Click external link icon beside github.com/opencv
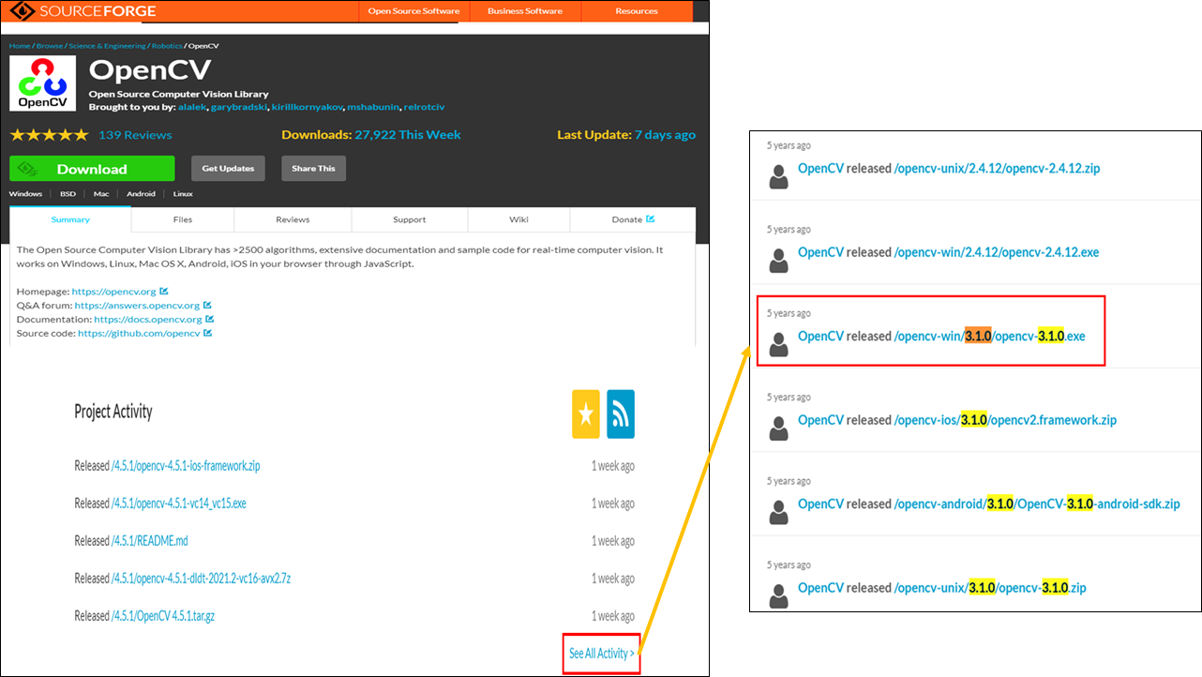 [208, 333]
